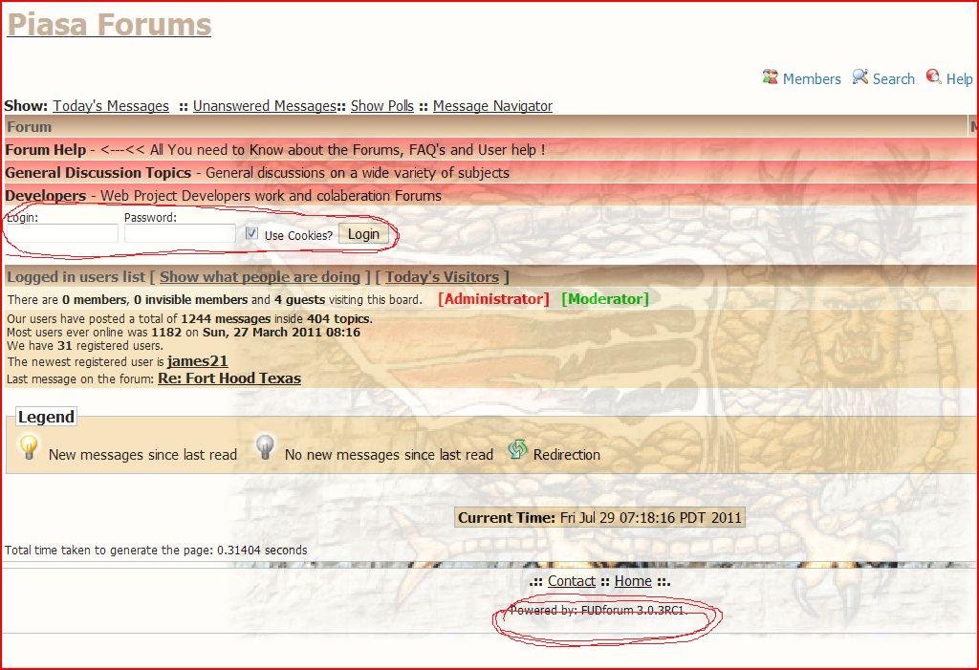Screen dimensions: 979x670
Task: Click the Logged in users list heading
Action: tap(76, 276)
